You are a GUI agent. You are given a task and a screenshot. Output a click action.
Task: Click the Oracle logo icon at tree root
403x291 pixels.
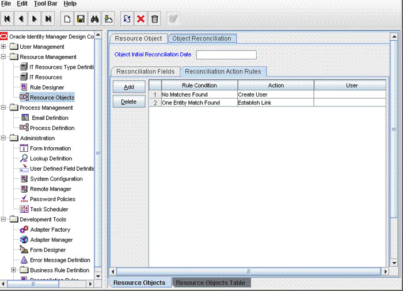tap(4, 36)
